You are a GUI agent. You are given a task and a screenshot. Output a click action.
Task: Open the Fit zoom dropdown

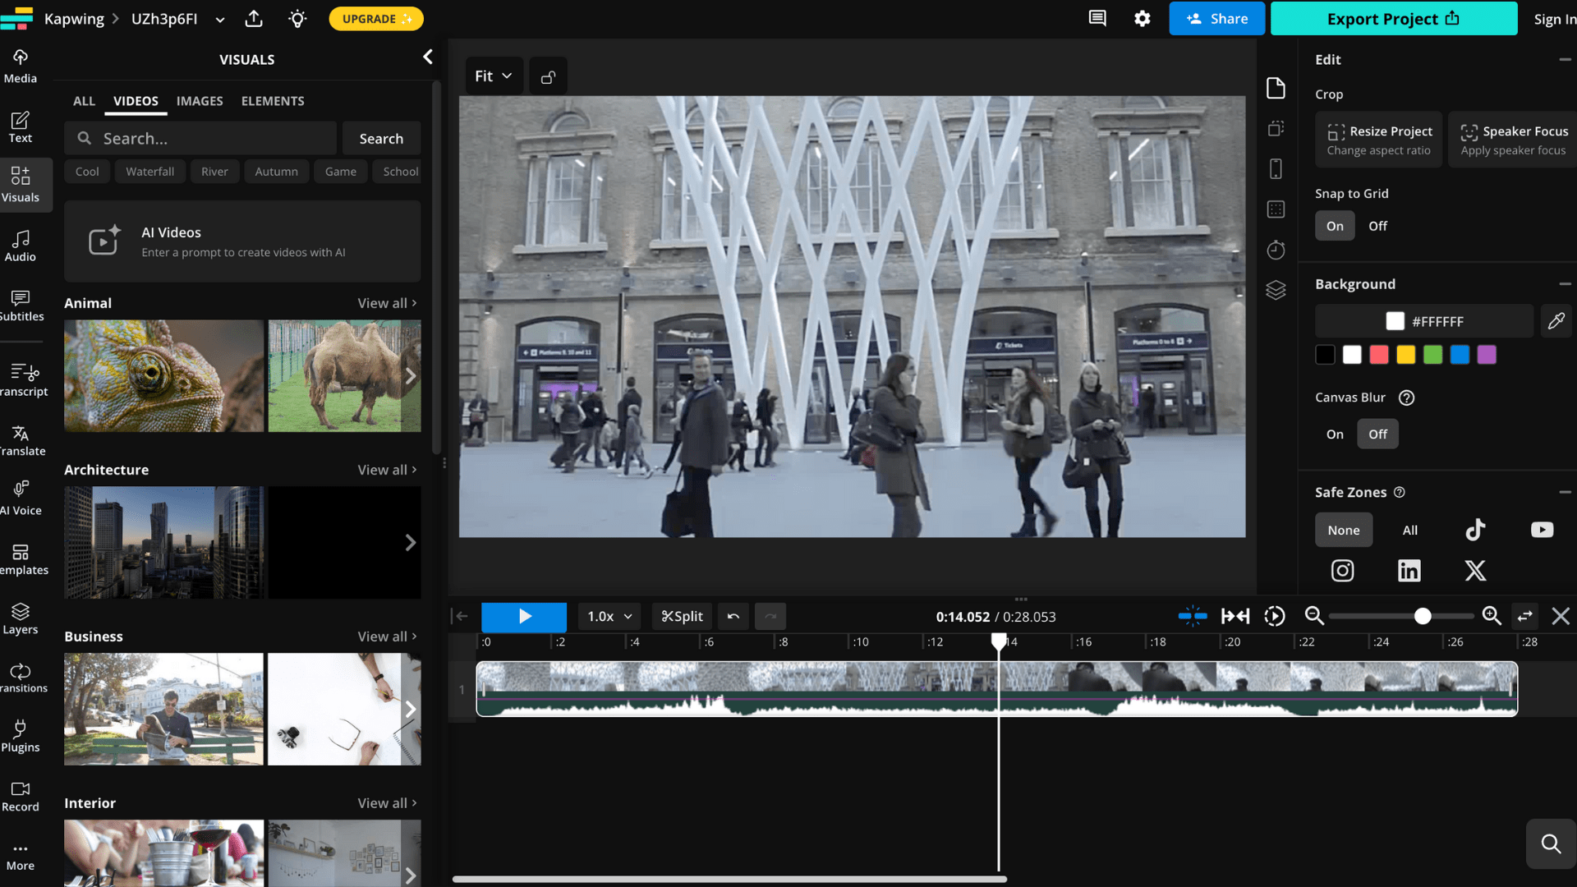pyautogui.click(x=493, y=76)
